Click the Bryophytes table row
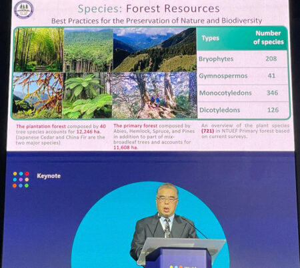The height and width of the screenshot is (268, 300). (242, 59)
